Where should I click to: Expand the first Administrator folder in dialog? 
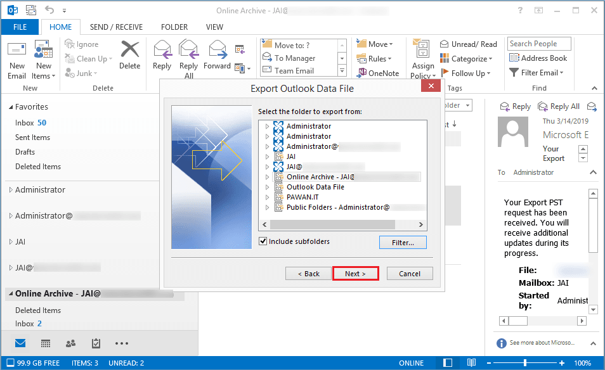coord(267,126)
